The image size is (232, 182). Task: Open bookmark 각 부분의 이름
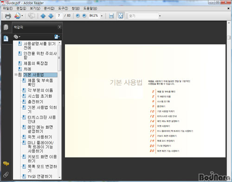coord(40,90)
